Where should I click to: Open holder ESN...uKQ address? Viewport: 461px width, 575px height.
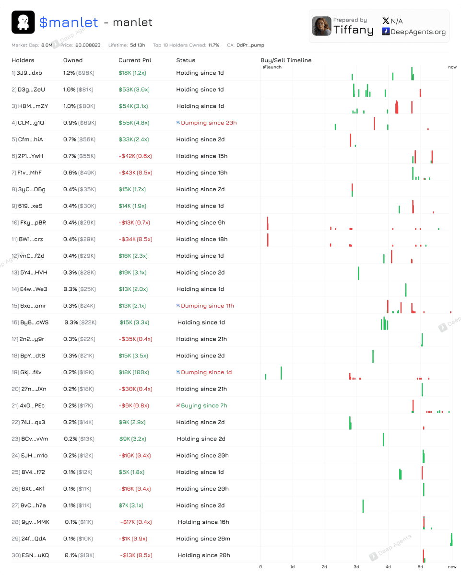(35, 555)
